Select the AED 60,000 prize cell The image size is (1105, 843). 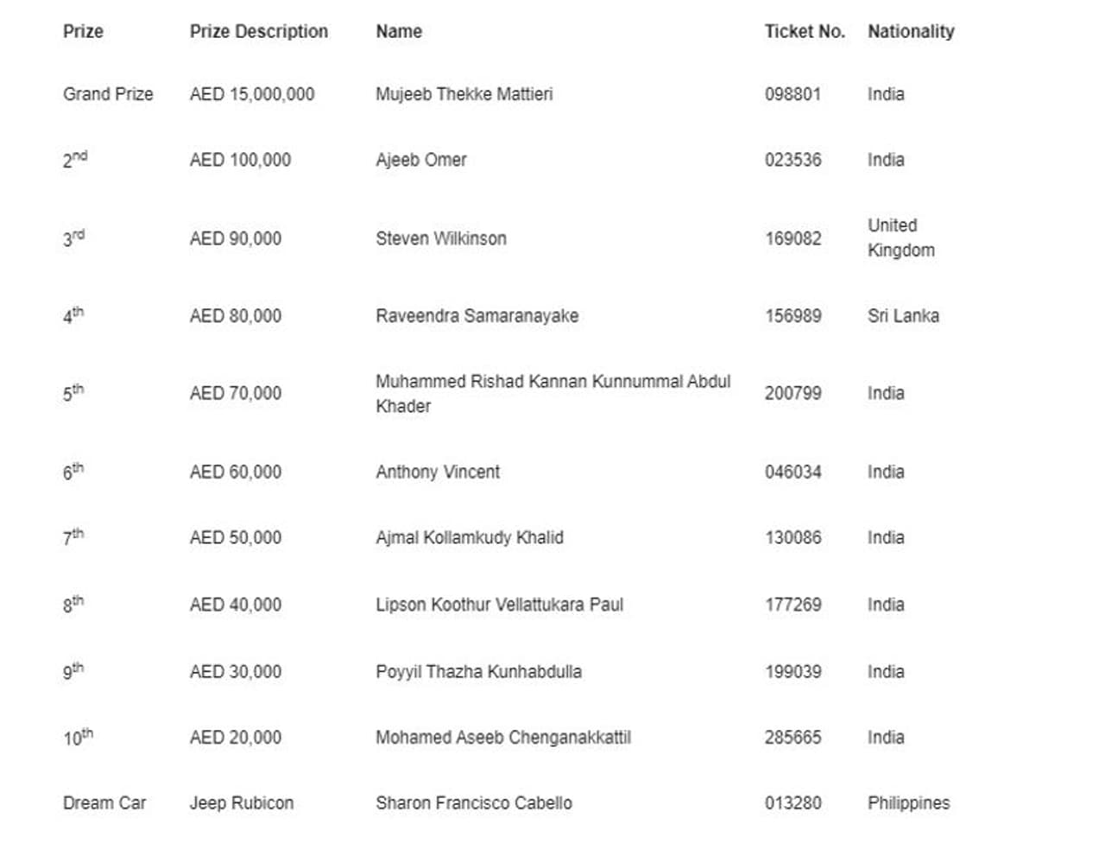(235, 472)
